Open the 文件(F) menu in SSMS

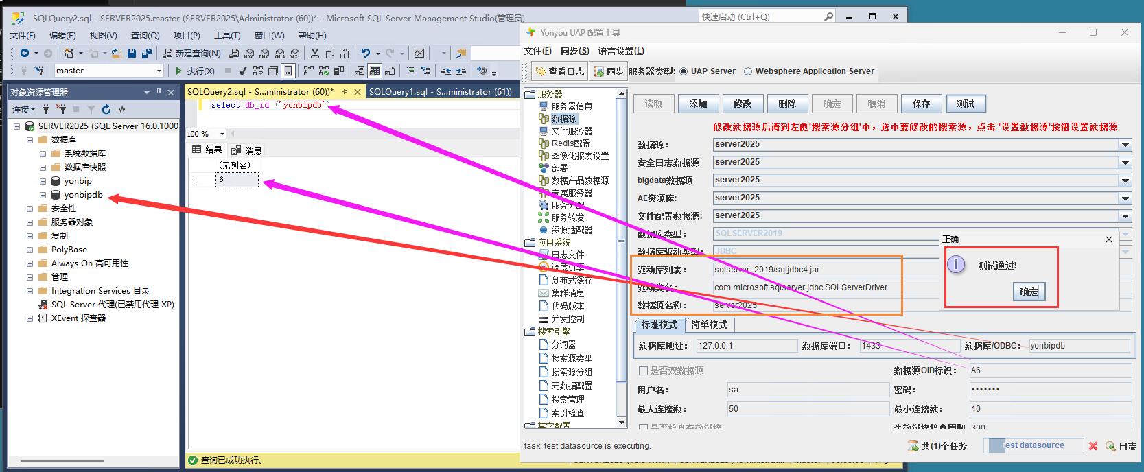(x=23, y=36)
